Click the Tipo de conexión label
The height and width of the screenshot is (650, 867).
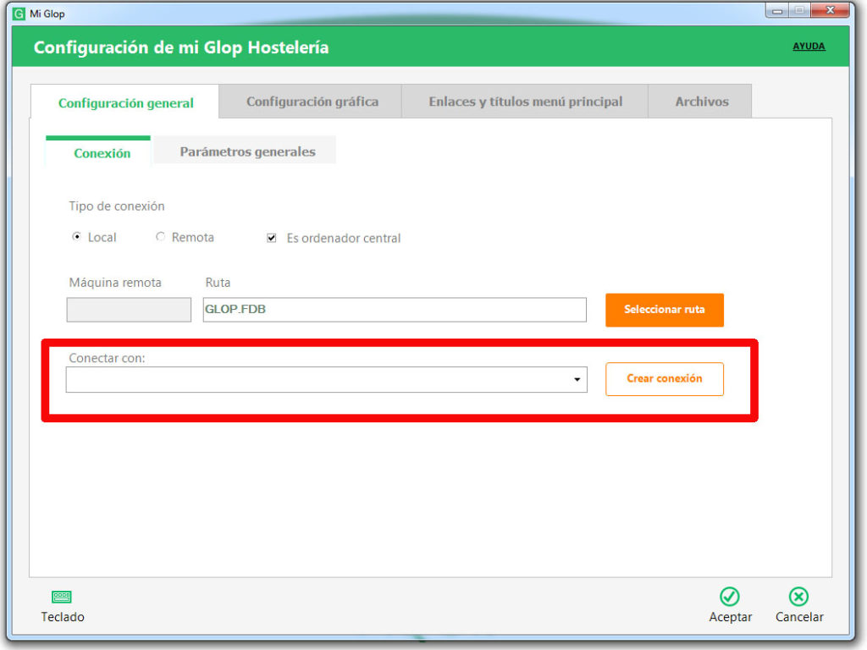pos(117,206)
